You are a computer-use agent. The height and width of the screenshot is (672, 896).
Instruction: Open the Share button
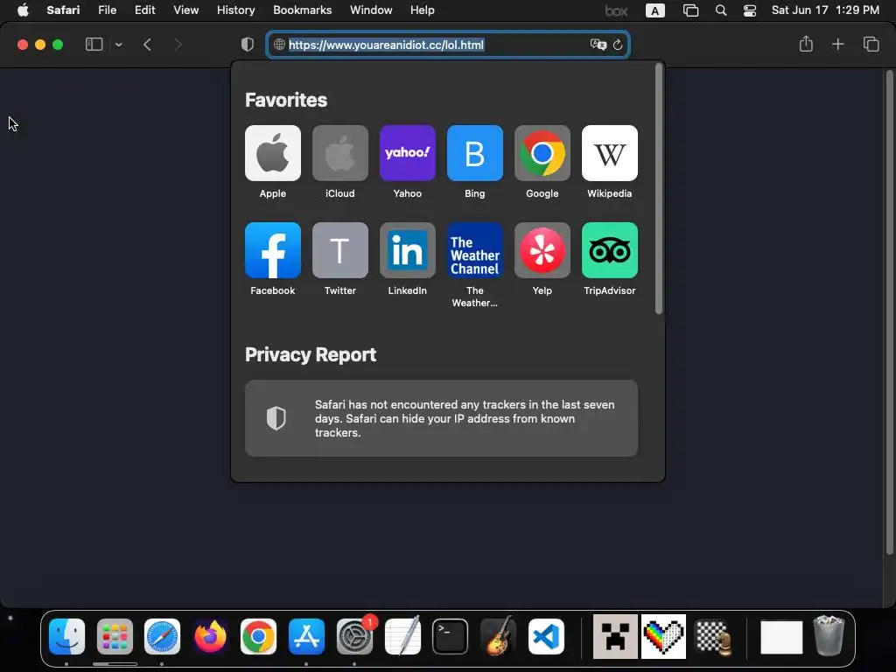click(x=806, y=44)
